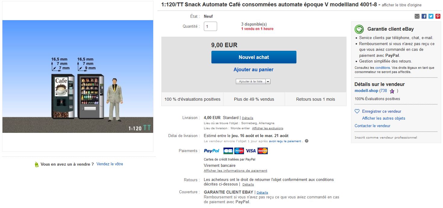Share listing on Twitter icon
Image resolution: width=443 pixels, height=208 pixels.
(431, 16)
